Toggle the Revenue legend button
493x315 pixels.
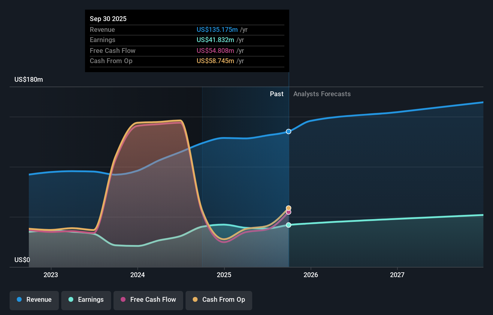[34, 300]
